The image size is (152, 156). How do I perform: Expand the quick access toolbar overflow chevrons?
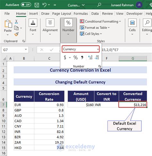[55, 5]
